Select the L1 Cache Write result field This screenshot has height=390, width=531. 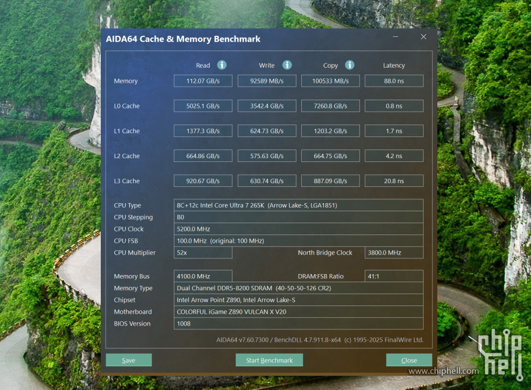267,131
